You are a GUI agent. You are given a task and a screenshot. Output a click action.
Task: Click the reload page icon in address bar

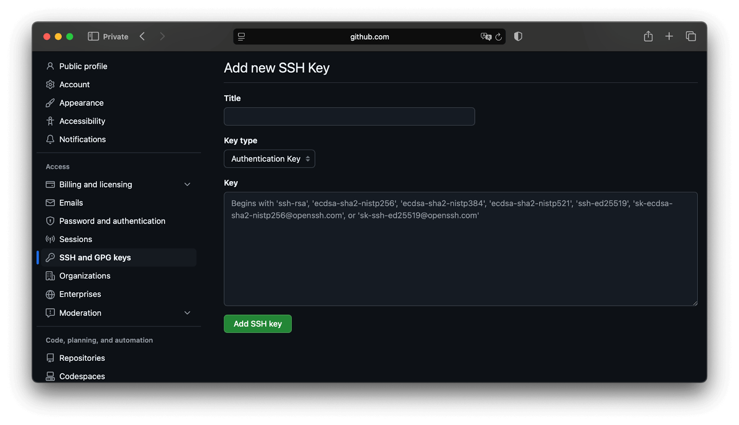pyautogui.click(x=498, y=37)
